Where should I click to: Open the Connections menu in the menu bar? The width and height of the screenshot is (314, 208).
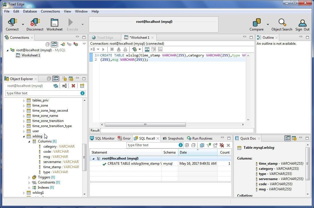[x=50, y=11]
